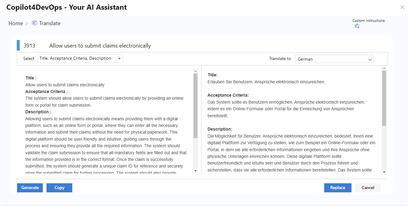The image size is (408, 206).
Task: Click the 'Acceptance Criteria :' label in source text
Action: (x=46, y=91)
